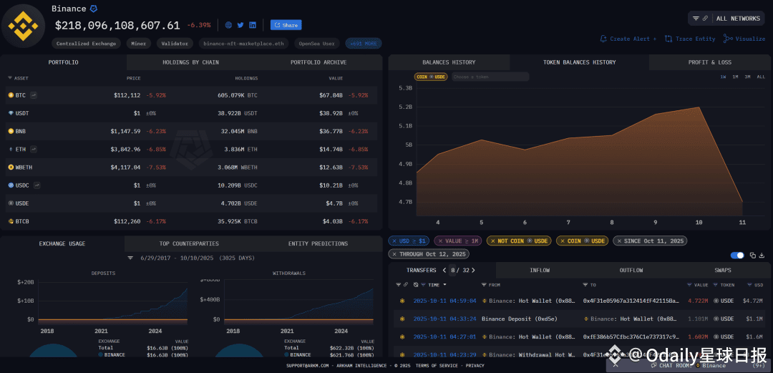The height and width of the screenshot is (373, 773).
Task: Open the BTC price chart icon
Action: point(34,95)
